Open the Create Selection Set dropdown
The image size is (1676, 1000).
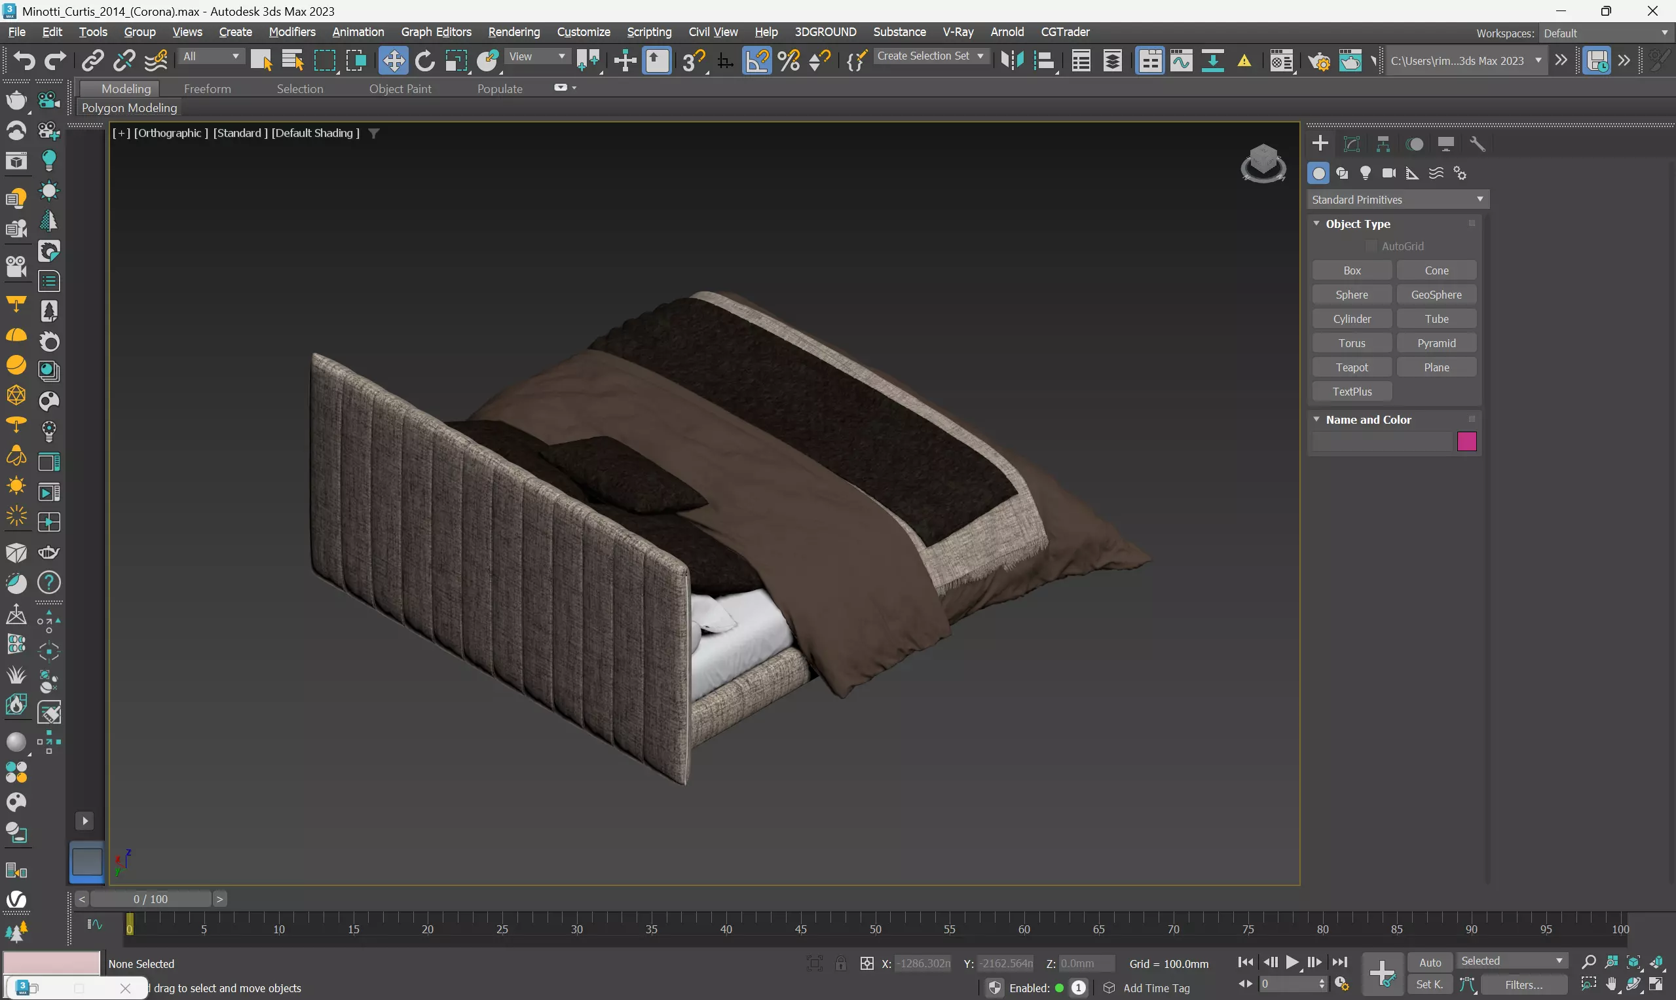point(931,56)
